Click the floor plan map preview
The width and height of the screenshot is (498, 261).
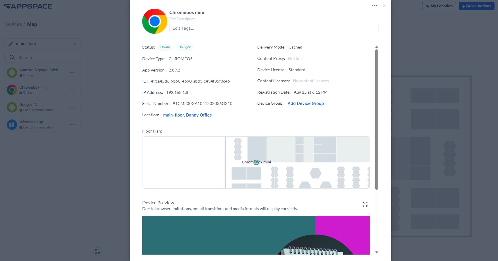pyautogui.click(x=256, y=162)
